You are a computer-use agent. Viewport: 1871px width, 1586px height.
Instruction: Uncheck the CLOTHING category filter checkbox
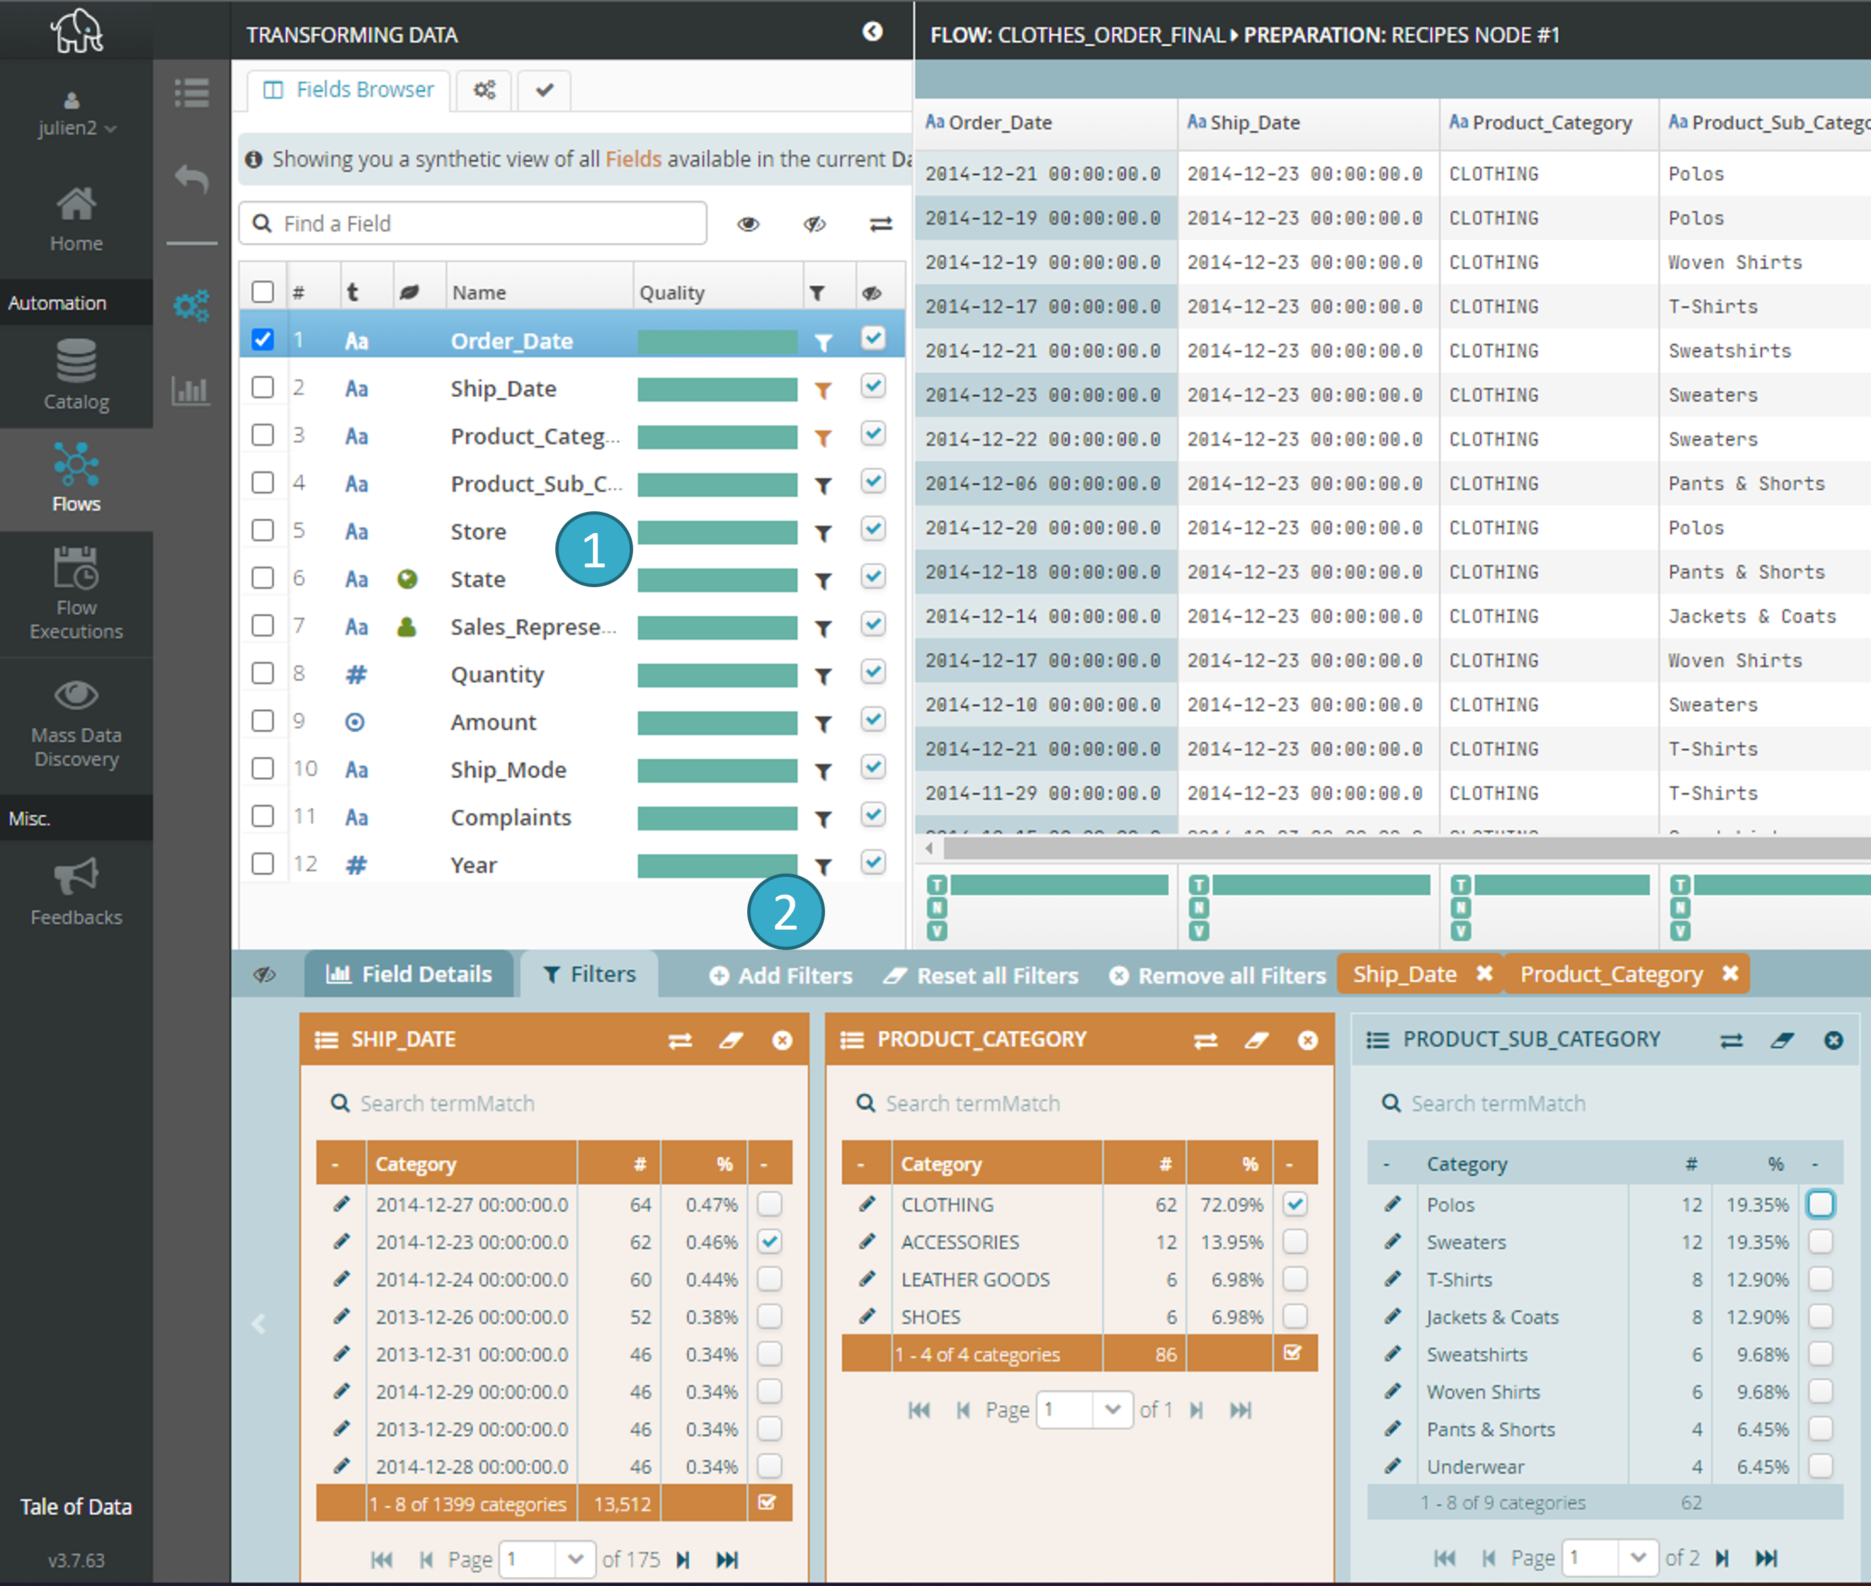click(1295, 1204)
